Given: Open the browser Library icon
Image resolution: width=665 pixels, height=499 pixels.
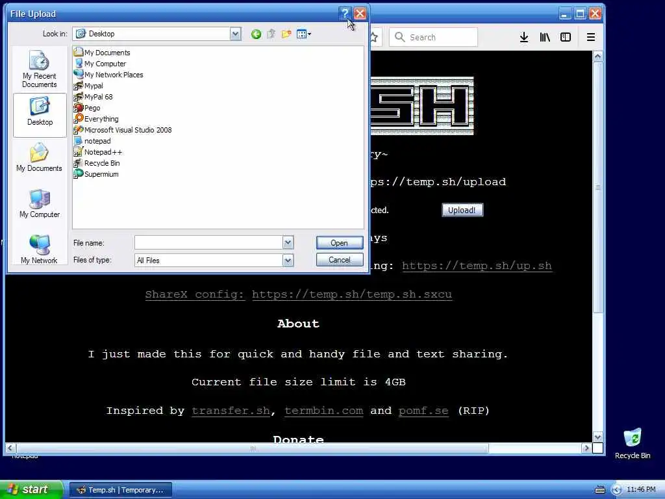Looking at the screenshot, I should (x=545, y=37).
